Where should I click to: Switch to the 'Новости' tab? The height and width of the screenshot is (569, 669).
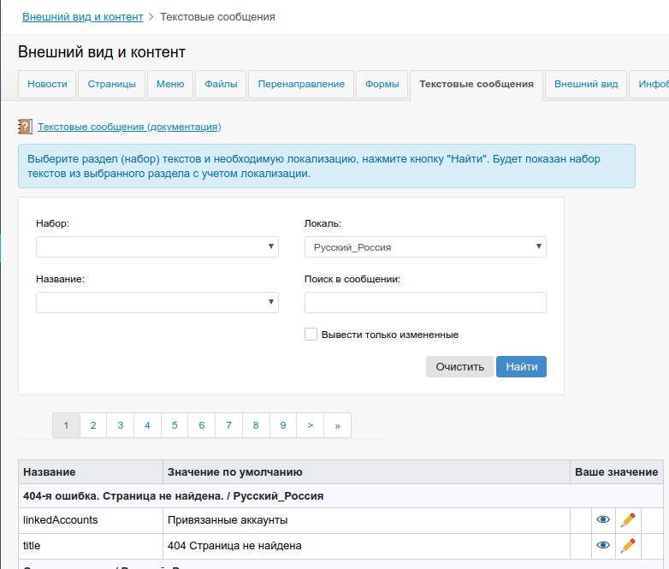tap(47, 84)
